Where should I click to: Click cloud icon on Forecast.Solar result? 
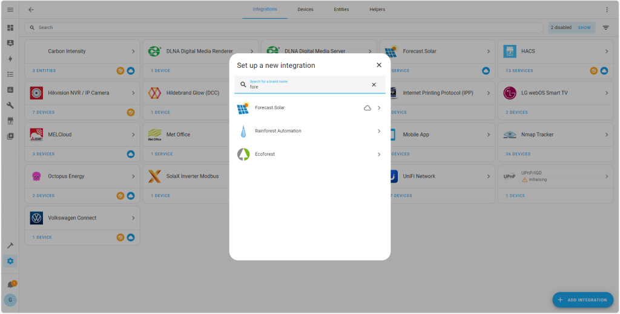pyautogui.click(x=368, y=108)
